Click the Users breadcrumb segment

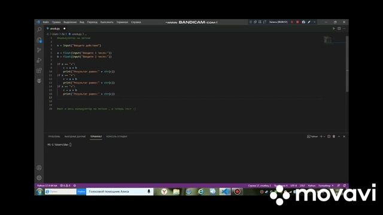coord(55,34)
